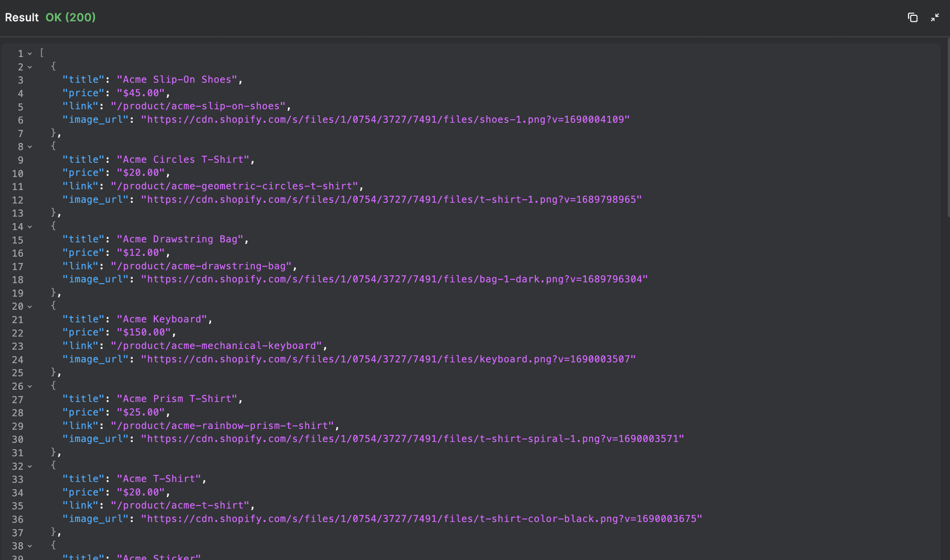This screenshot has width=950, height=560.
Task: Collapse the Acme Circles T-Shirt object
Action: [x=30, y=146]
